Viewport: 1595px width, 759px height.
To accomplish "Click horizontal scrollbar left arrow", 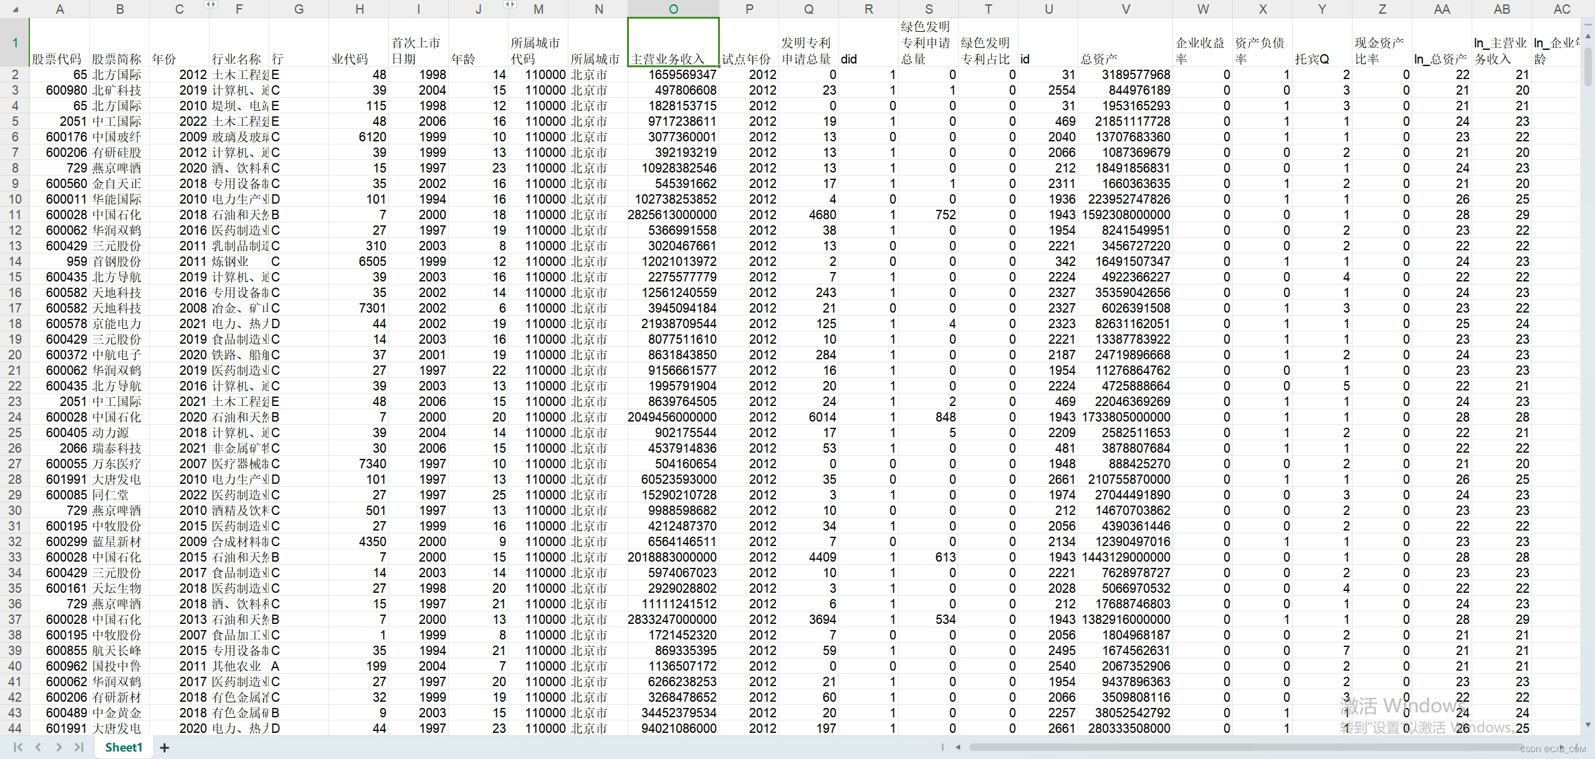I will tap(958, 747).
